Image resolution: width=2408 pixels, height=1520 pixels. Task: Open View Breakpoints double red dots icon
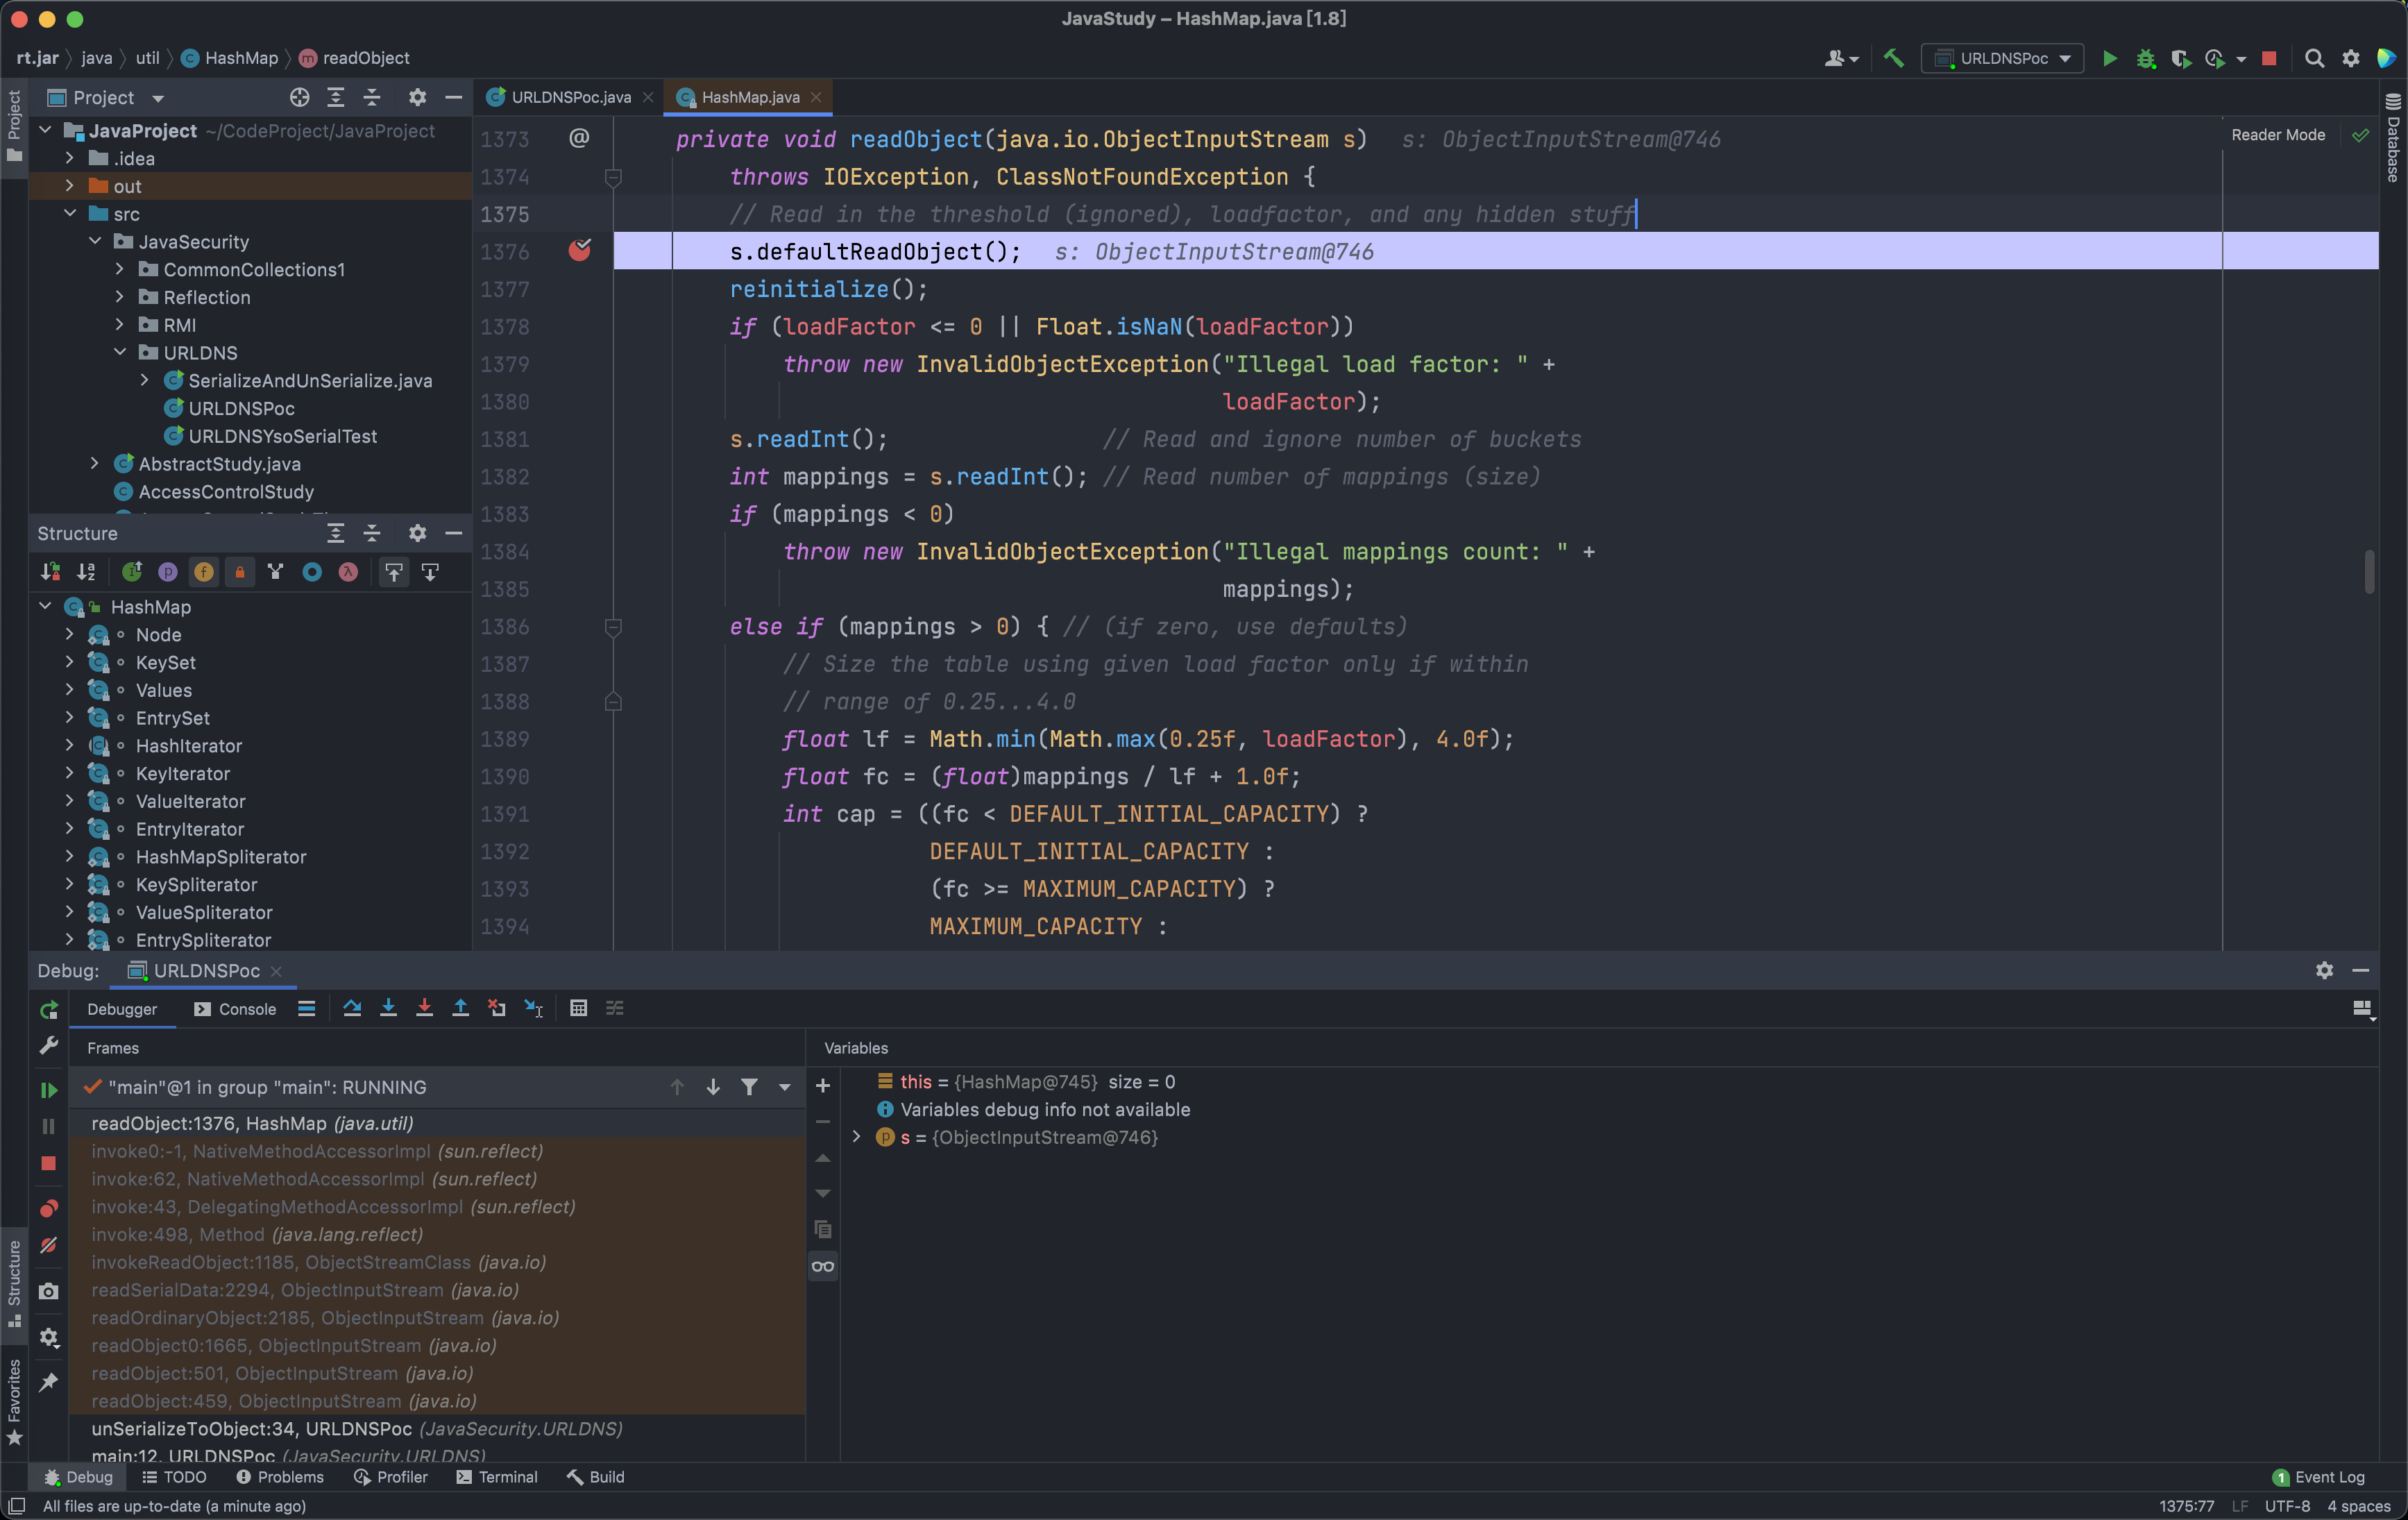(x=48, y=1208)
